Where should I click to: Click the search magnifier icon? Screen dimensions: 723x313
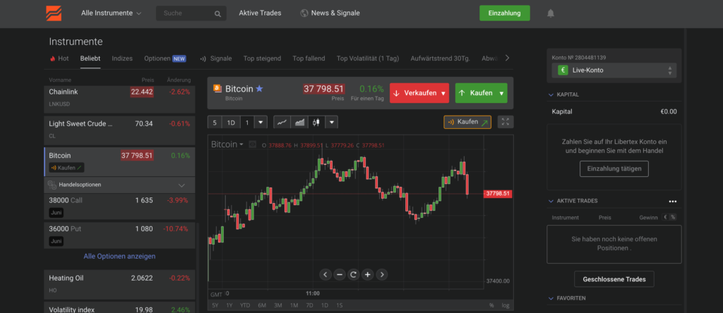pyautogui.click(x=217, y=14)
